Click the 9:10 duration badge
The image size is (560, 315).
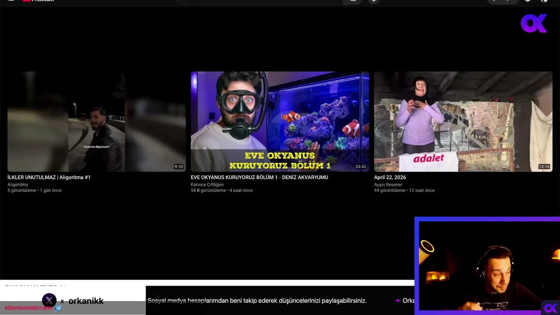pyautogui.click(x=178, y=167)
